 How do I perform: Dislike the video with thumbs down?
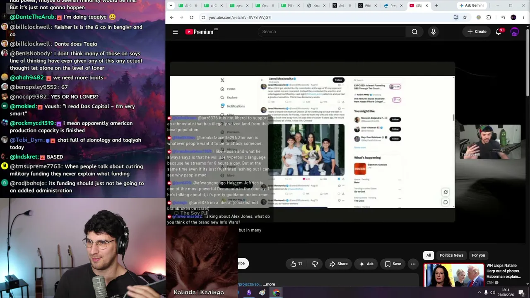pos(315,264)
